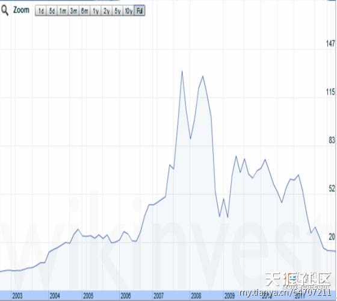The image size is (337, 301).
Task: Toggle the Full range button
Action: pyautogui.click(x=140, y=11)
